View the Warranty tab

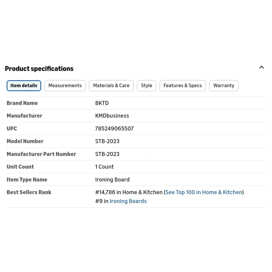tap(224, 86)
